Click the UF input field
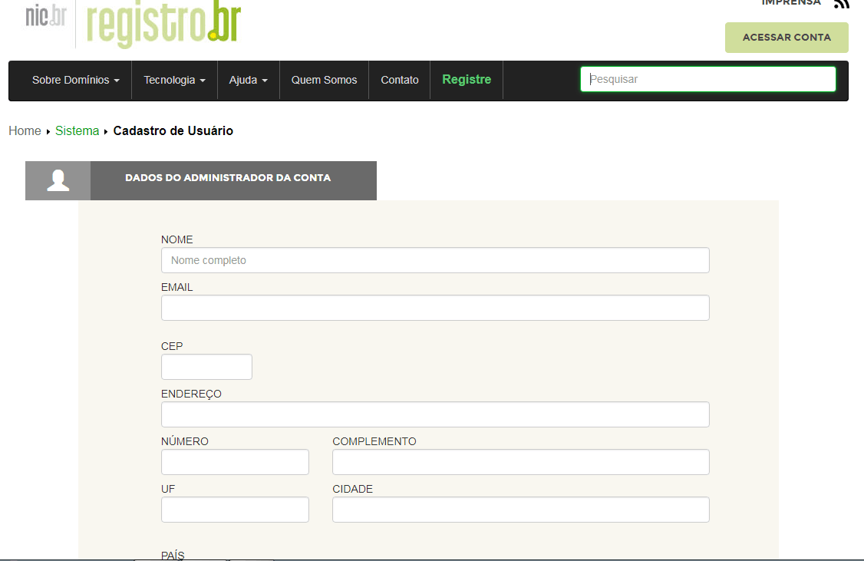Image resolution: width=864 pixels, height=561 pixels. coord(235,510)
